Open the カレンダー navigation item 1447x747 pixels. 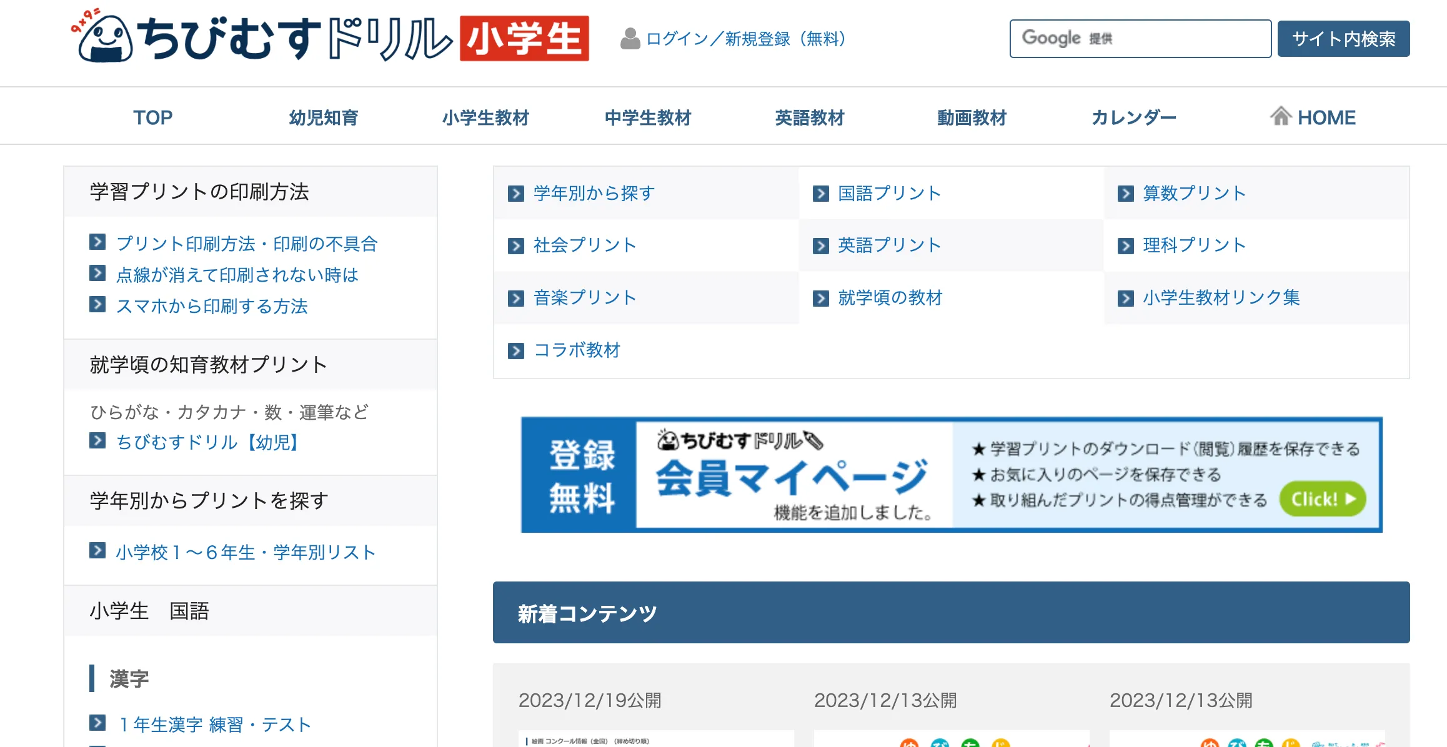(1134, 117)
